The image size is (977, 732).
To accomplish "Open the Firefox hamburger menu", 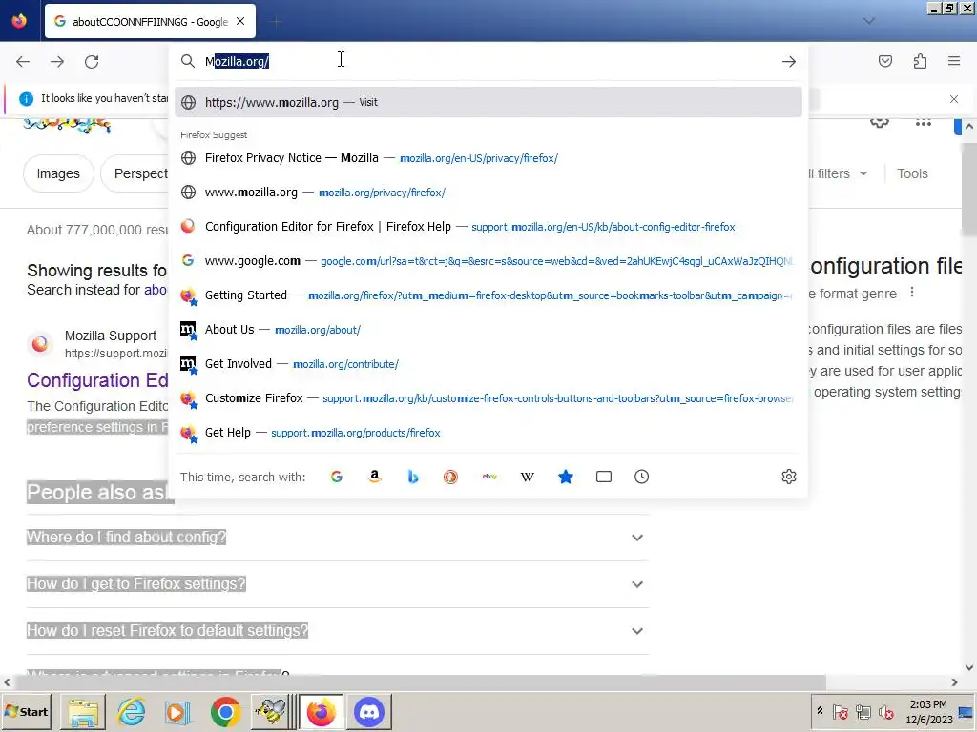I will [954, 61].
